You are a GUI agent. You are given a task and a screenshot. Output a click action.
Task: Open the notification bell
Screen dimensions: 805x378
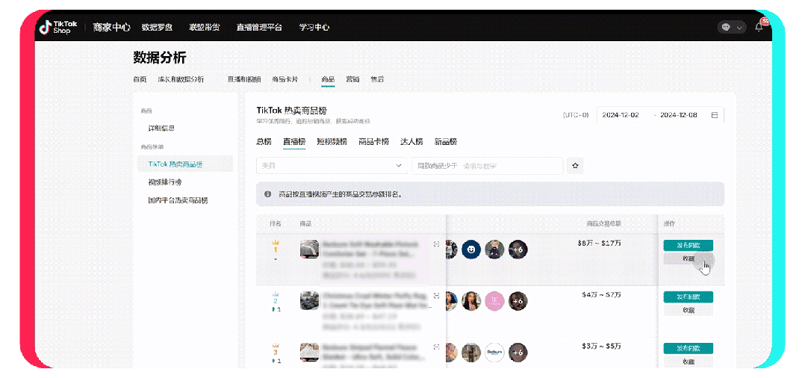(759, 28)
